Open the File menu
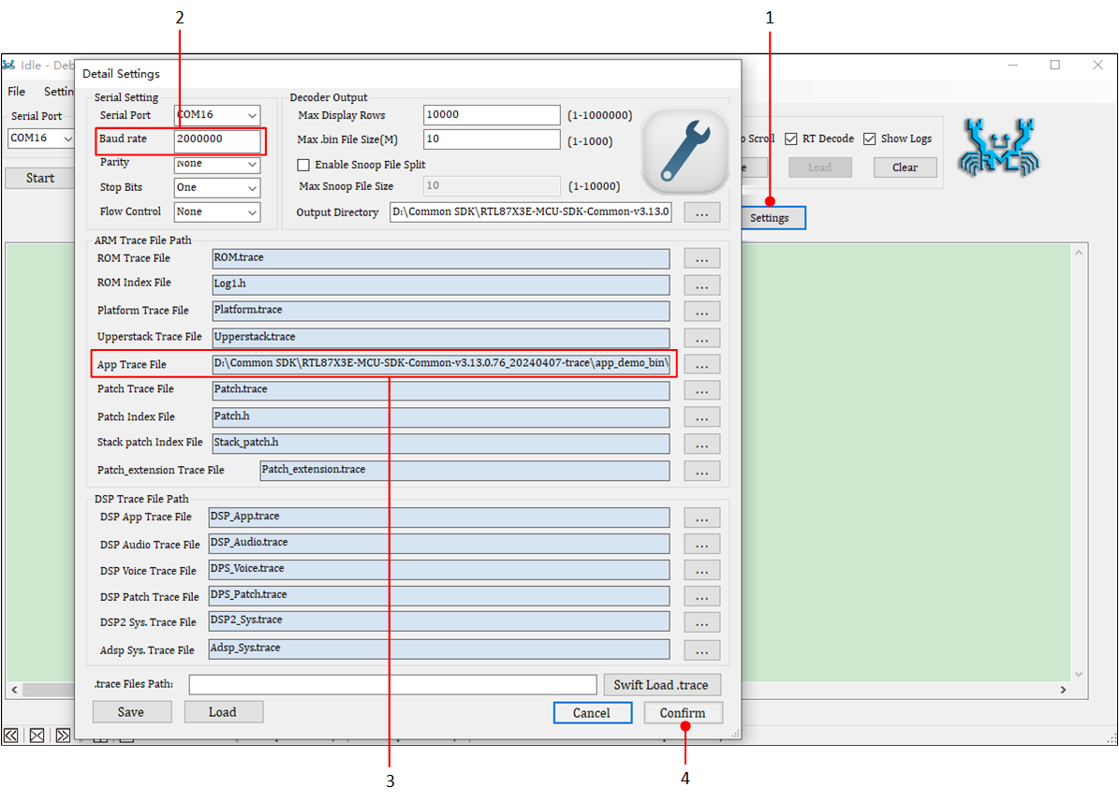Image resolution: width=1119 pixels, height=802 pixels. [x=17, y=92]
